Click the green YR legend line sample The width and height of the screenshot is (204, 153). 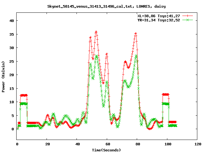click(x=187, y=20)
